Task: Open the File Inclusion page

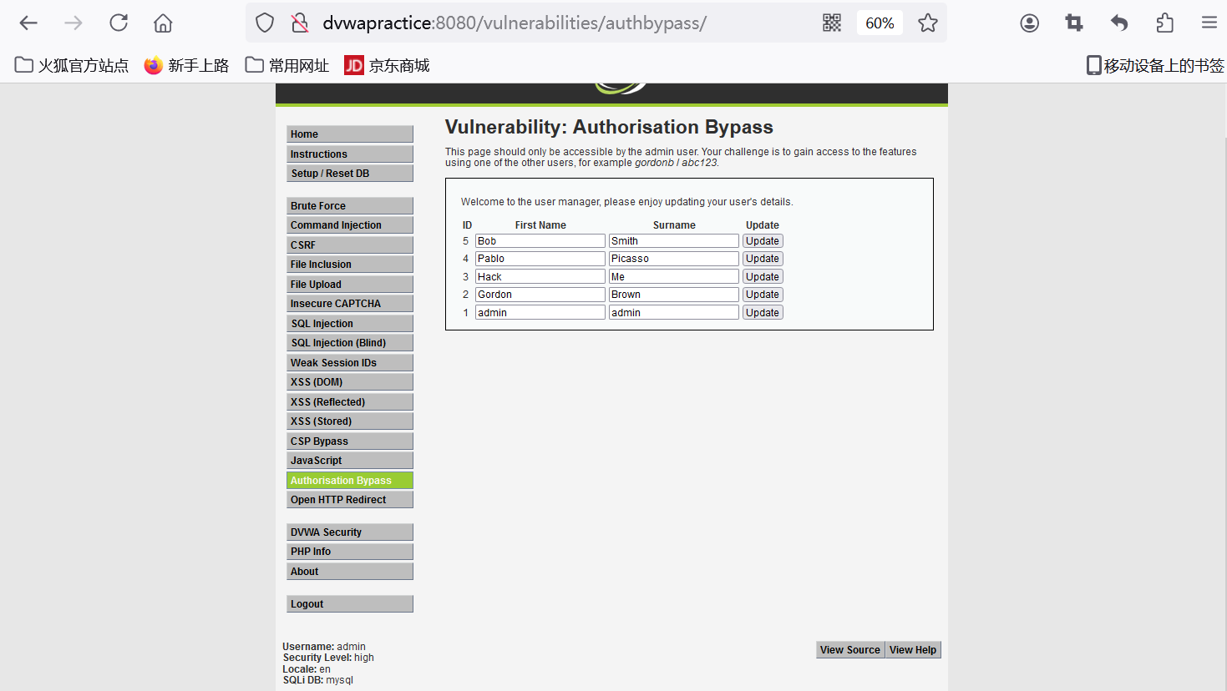Action: click(350, 265)
